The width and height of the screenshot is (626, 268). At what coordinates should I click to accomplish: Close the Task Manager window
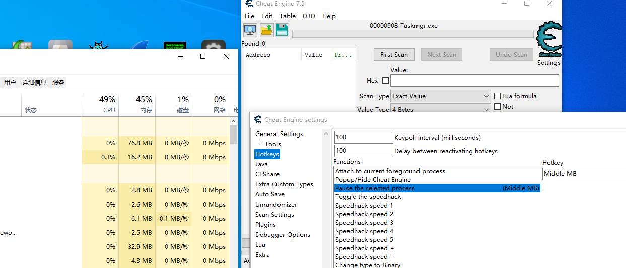click(x=226, y=56)
